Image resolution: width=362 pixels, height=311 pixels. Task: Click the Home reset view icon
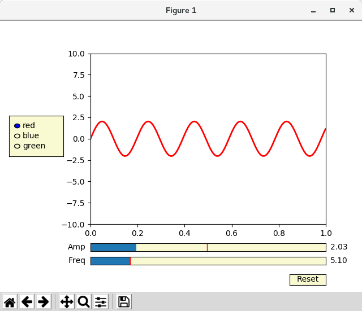coord(10,302)
